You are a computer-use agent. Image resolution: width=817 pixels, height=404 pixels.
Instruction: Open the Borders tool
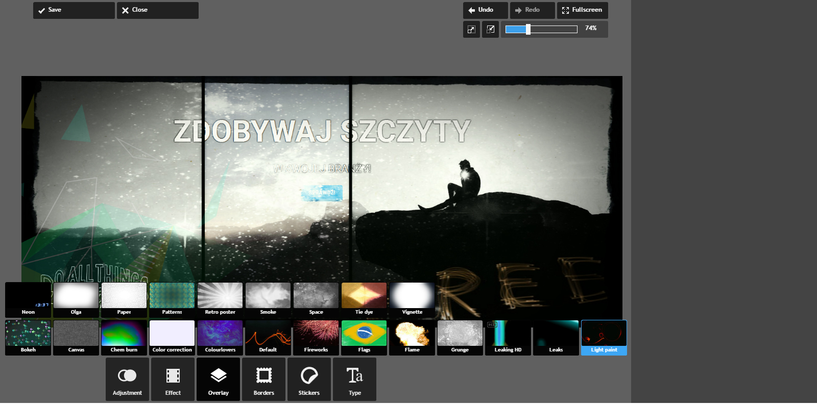click(263, 379)
